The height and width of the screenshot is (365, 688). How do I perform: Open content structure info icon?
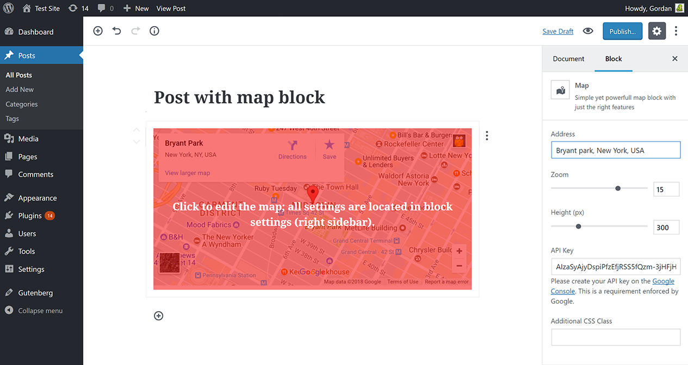click(154, 31)
